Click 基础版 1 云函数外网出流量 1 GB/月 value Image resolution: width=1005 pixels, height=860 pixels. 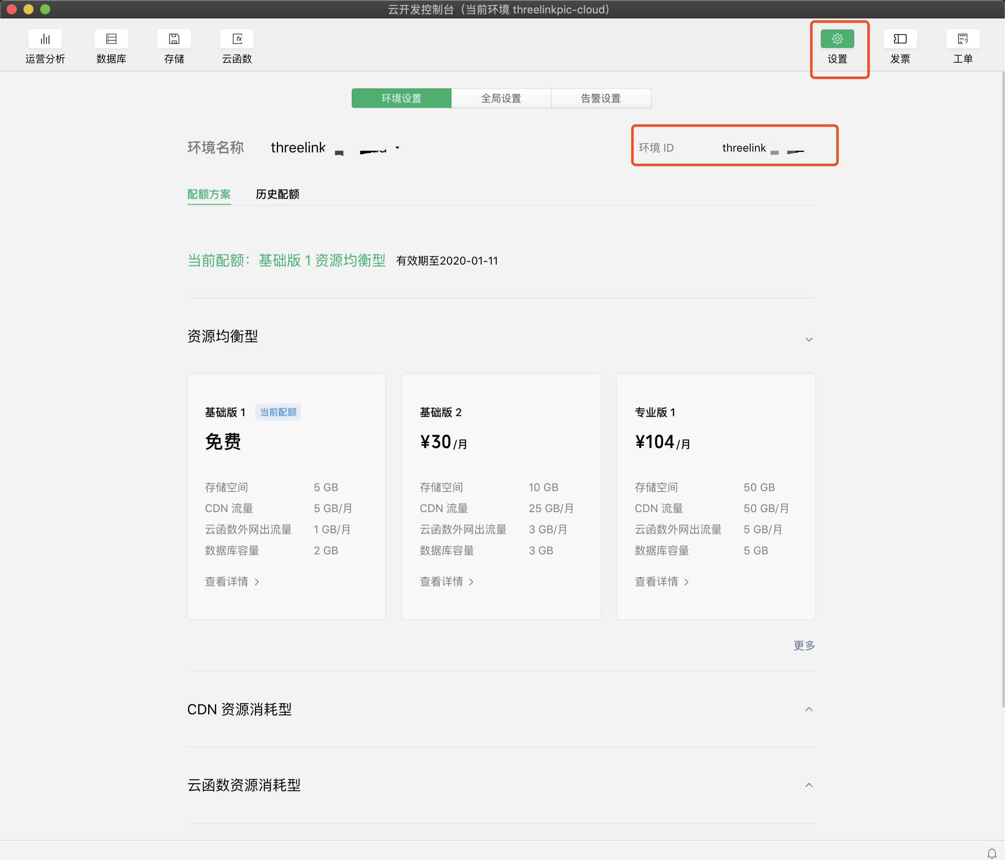click(332, 530)
